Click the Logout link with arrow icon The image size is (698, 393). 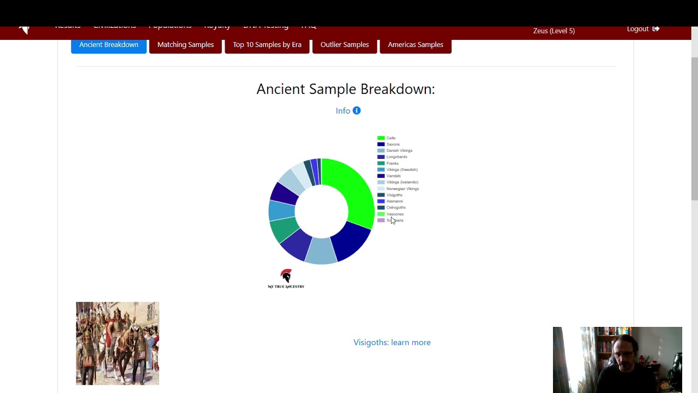pyautogui.click(x=643, y=29)
